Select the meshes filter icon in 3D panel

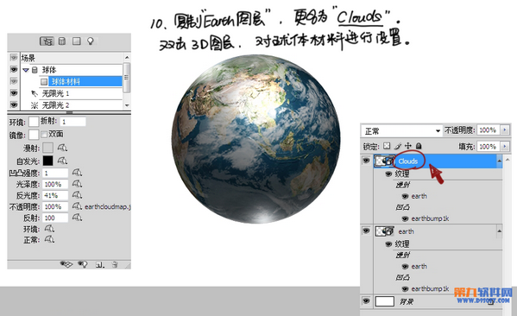pyautogui.click(x=61, y=41)
